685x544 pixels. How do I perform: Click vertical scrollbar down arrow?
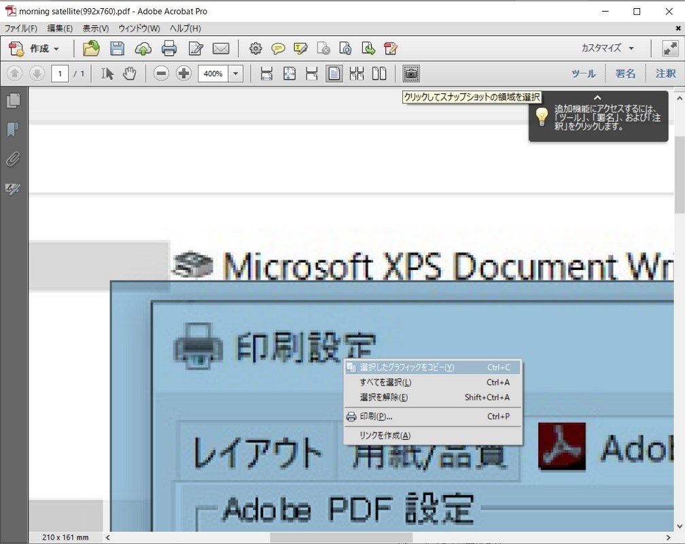point(680,526)
